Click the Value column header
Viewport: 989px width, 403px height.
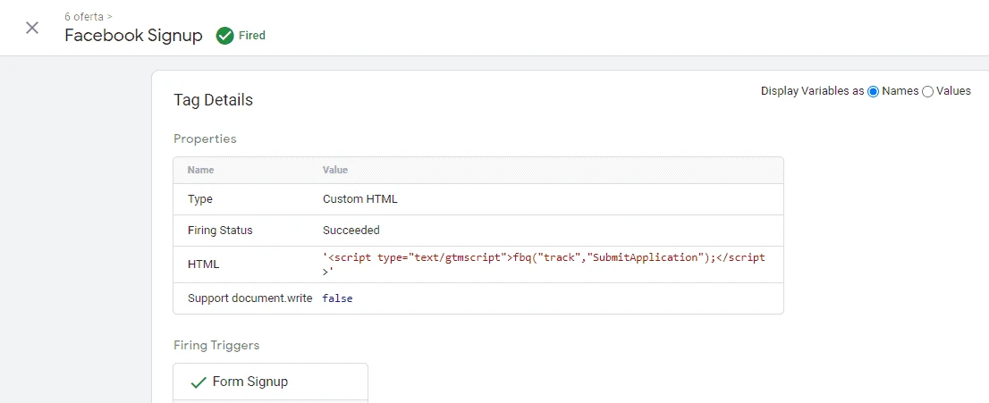point(335,170)
